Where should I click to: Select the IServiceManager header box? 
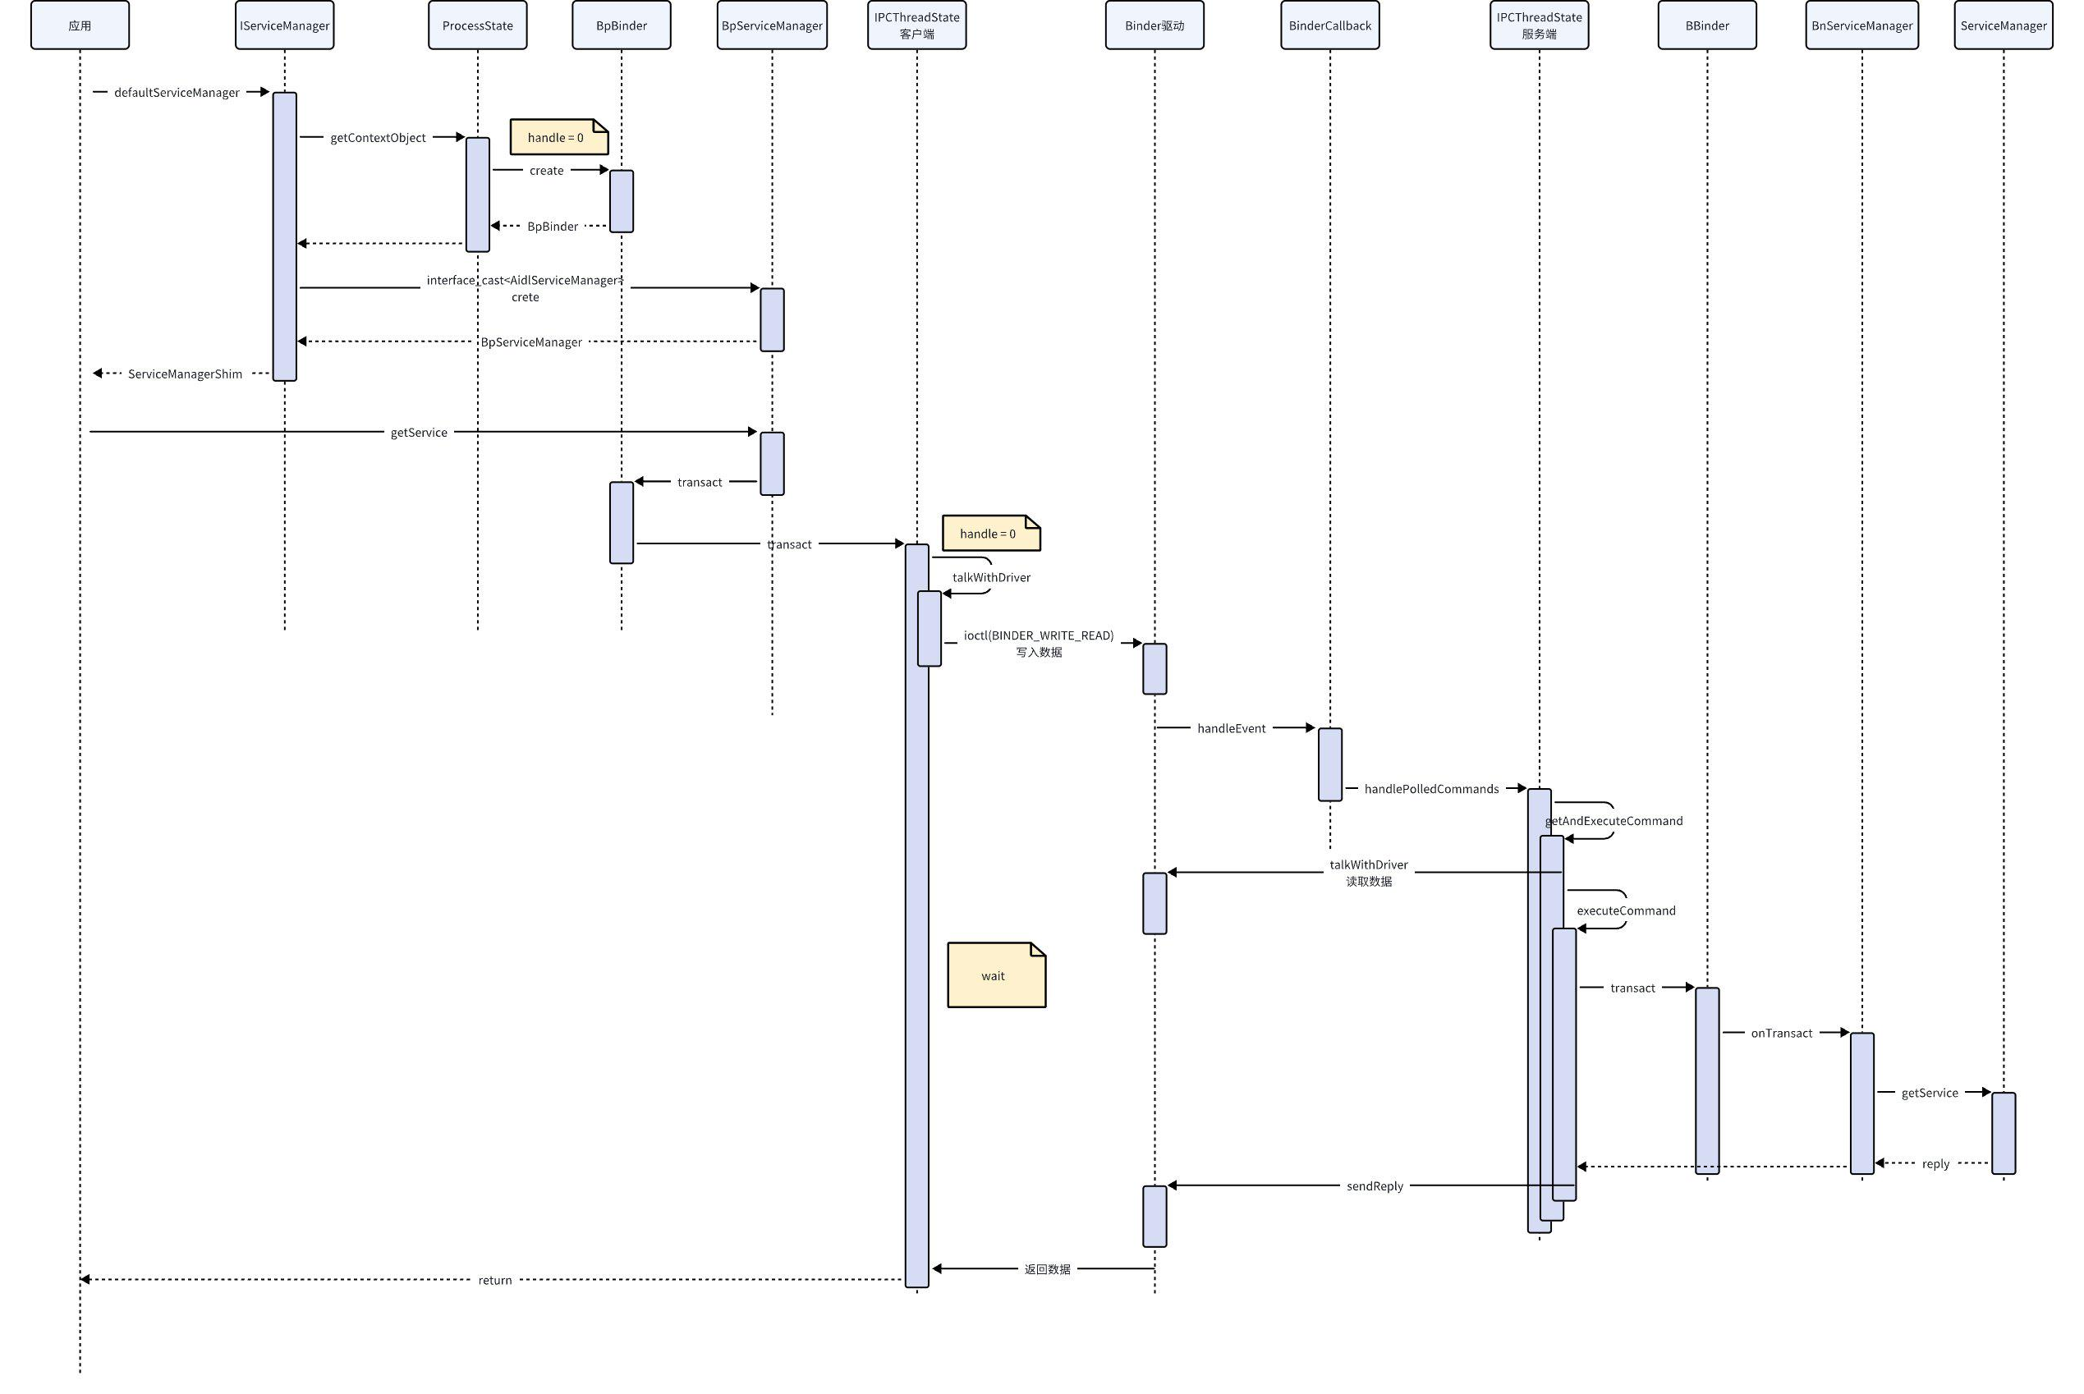click(284, 25)
